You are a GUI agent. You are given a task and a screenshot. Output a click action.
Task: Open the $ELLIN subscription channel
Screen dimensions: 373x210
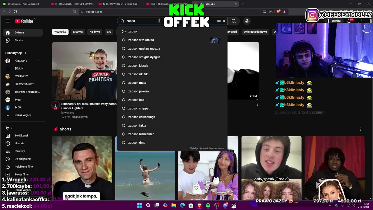point(23,69)
